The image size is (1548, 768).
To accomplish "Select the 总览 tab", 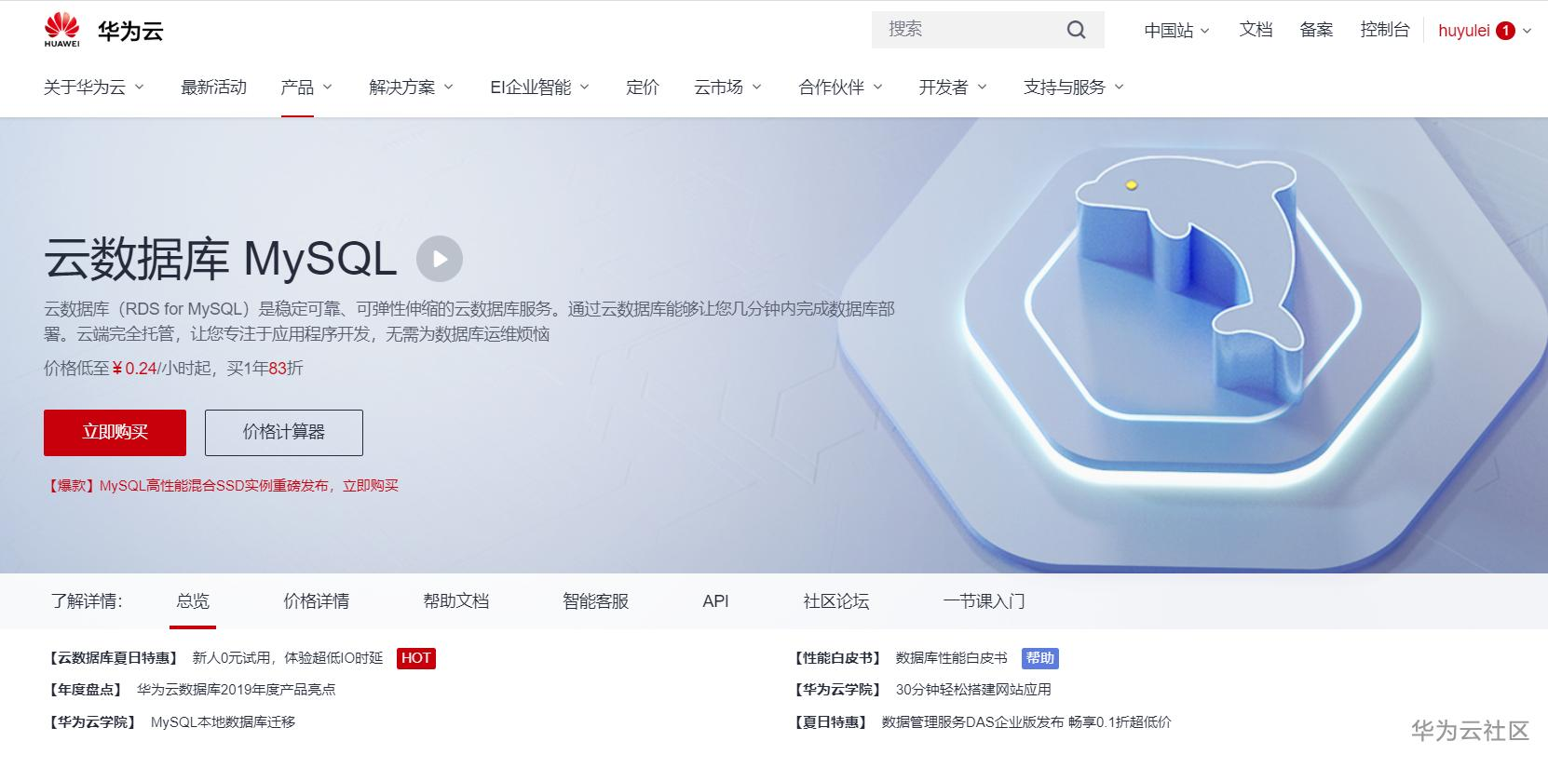I will pyautogui.click(x=193, y=601).
